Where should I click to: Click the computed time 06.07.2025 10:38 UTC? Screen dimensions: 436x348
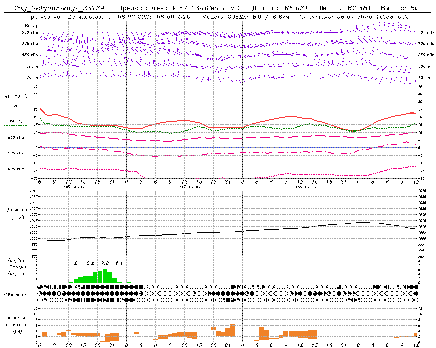click(373, 17)
